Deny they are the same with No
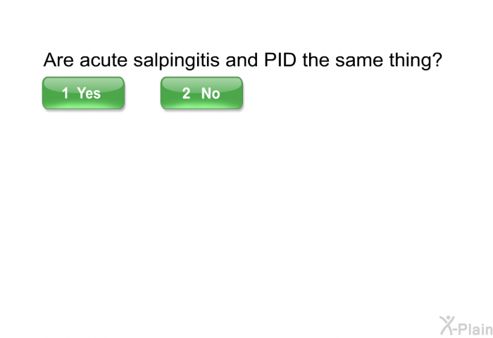Viewport: 493px width, 338px height. point(201,93)
